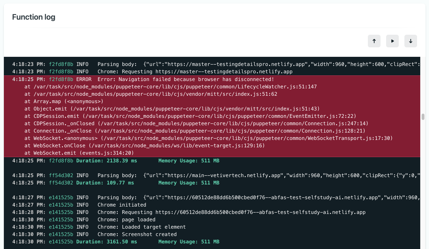Click the LifecycleWatcher.js stack trace line
This screenshot has height=249, width=429.
click(170, 87)
